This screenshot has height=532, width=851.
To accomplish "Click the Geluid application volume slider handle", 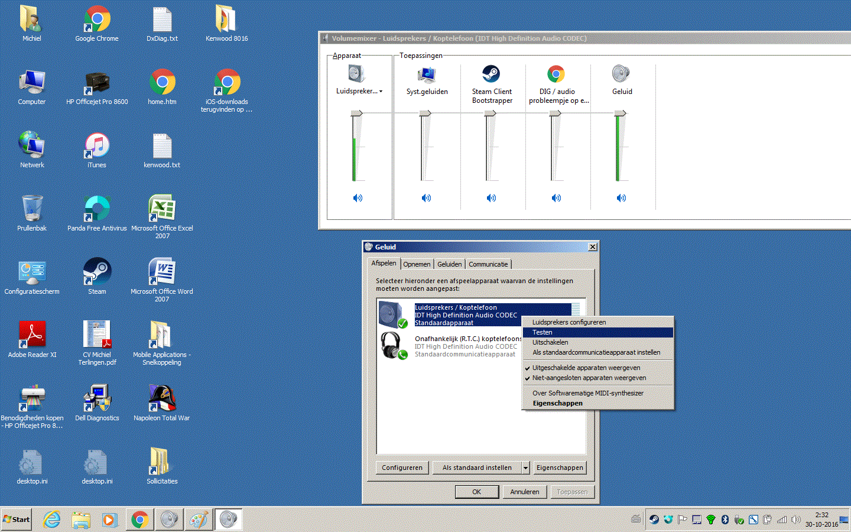I will (x=620, y=113).
